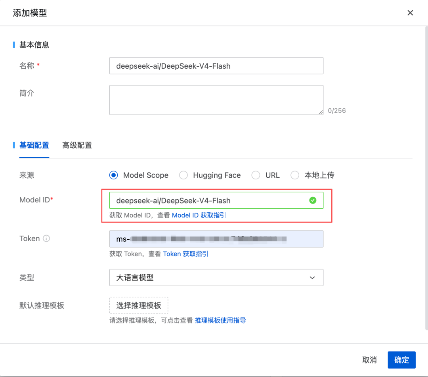Viewport: 428px width, 377px height.
Task: Click the dialog's vertical scrollbar
Action: pyautogui.click(x=426, y=178)
